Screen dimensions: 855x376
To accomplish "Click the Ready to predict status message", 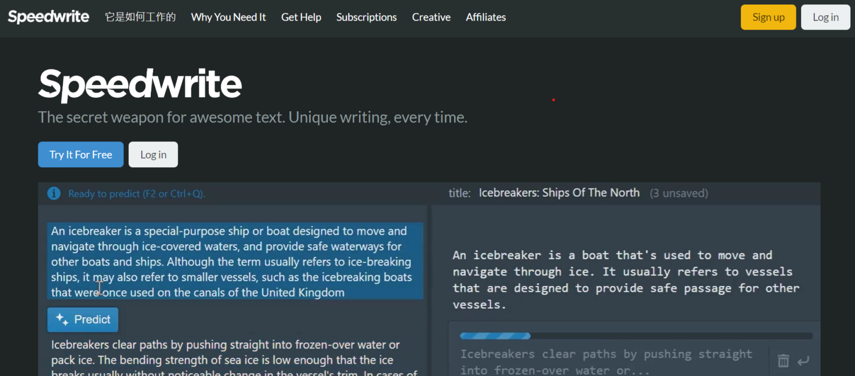I will (x=136, y=194).
